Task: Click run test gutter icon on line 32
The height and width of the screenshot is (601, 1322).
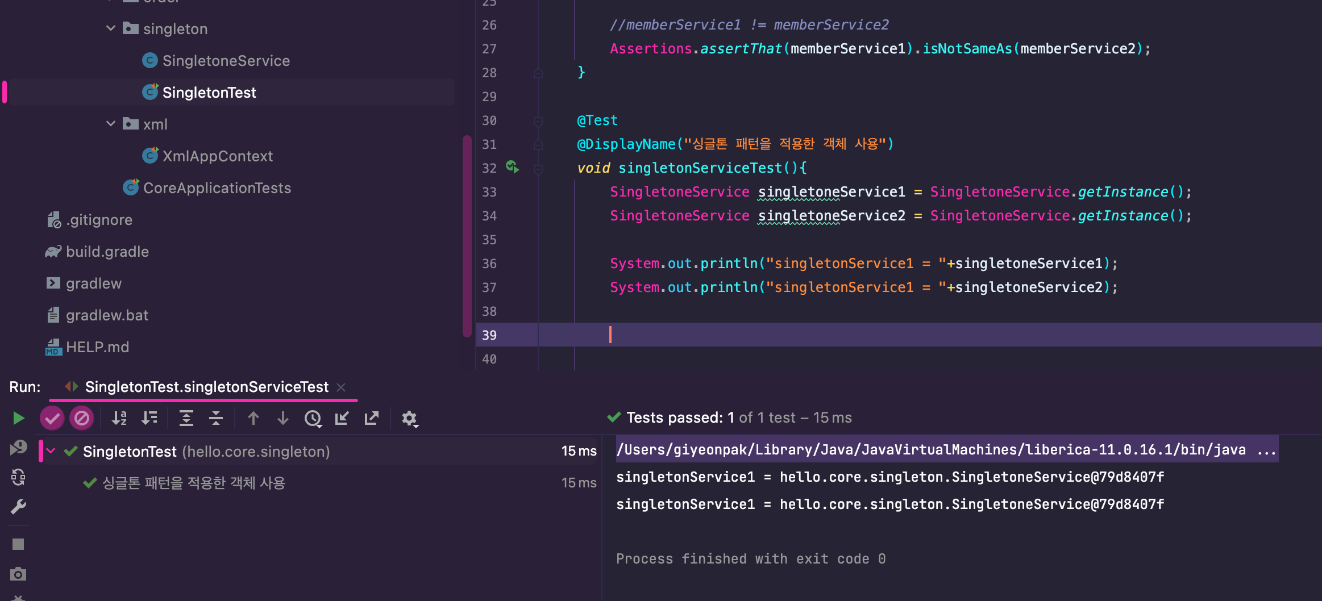Action: point(513,167)
